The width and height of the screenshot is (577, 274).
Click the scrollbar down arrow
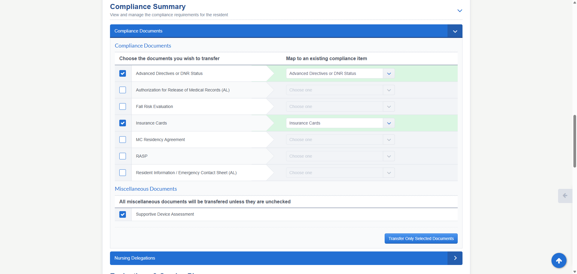pyautogui.click(x=575, y=272)
